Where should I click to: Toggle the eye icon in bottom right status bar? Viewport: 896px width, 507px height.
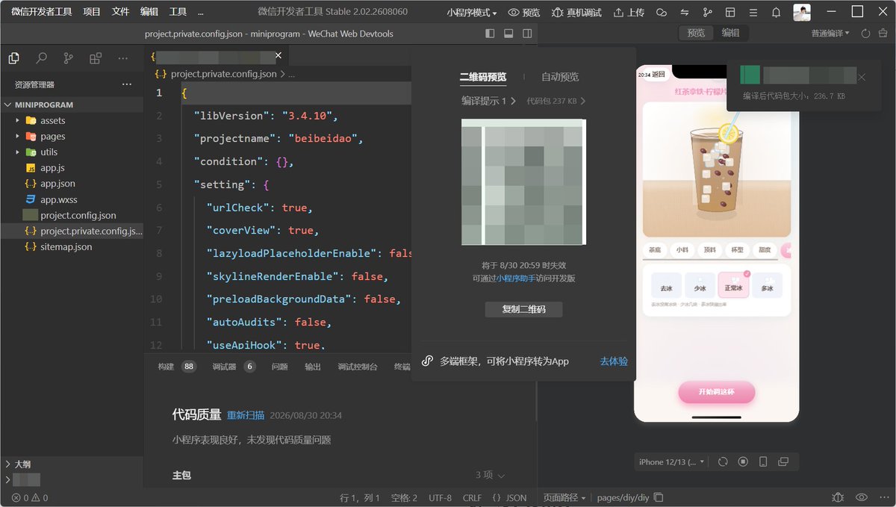[862, 497]
